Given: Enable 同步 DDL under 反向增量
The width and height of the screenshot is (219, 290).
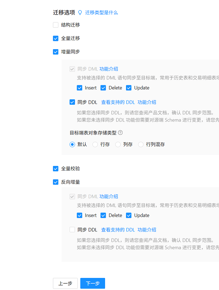Looking at the screenshot, I should tap(72, 230).
